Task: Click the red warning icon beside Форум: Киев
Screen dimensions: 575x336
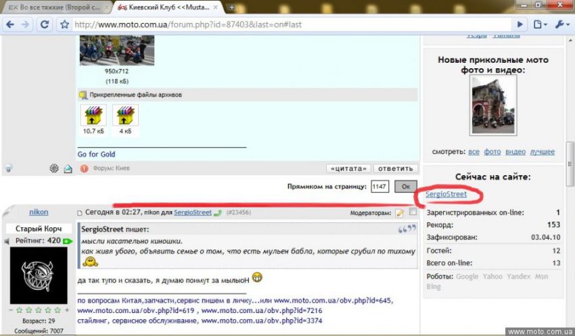Action: 84,168
